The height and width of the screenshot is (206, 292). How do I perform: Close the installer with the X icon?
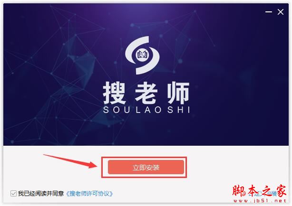[281, 12]
